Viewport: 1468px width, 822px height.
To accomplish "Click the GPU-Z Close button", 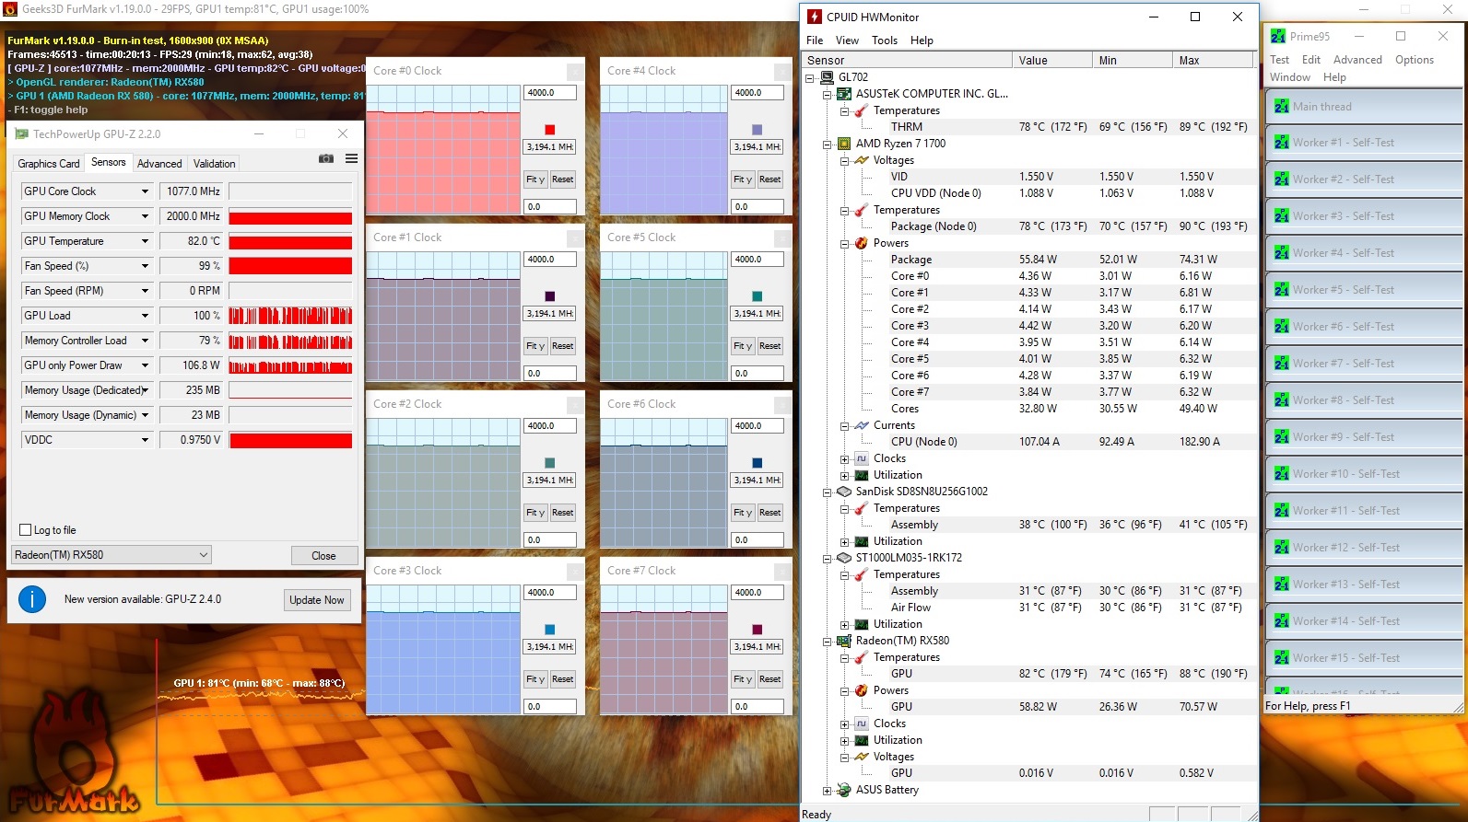I will click(x=323, y=556).
